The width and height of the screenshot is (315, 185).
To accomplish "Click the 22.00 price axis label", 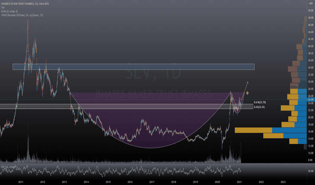I will pyautogui.click(x=311, y=110).
